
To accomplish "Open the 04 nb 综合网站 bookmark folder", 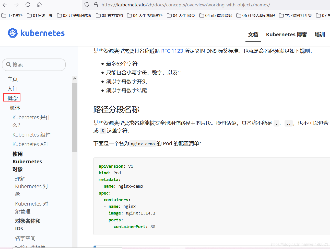I will pos(216,16).
